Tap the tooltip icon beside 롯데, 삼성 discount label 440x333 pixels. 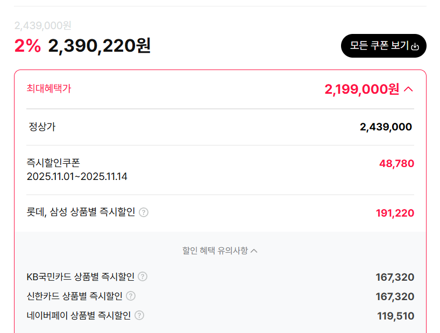(x=143, y=213)
